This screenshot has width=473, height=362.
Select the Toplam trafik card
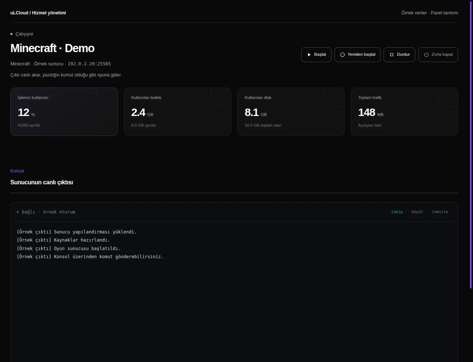[404, 112]
